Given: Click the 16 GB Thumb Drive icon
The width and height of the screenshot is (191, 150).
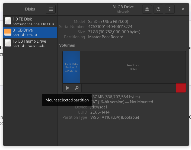Looking at the screenshot, I should click(x=8, y=43).
